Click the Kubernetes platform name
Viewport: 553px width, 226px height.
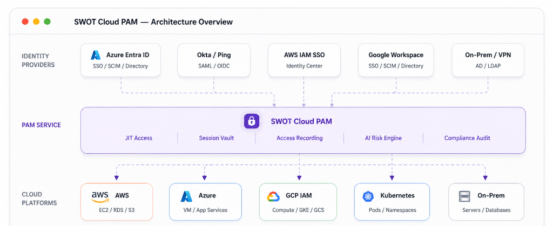[x=397, y=195]
